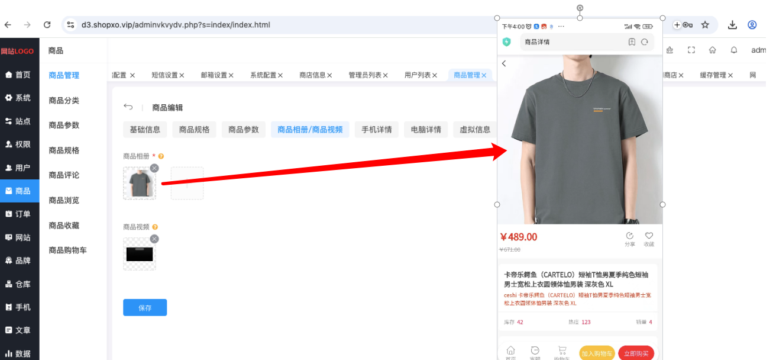Switch to the 手机详情 tab
This screenshot has height=360, width=773.
[377, 130]
